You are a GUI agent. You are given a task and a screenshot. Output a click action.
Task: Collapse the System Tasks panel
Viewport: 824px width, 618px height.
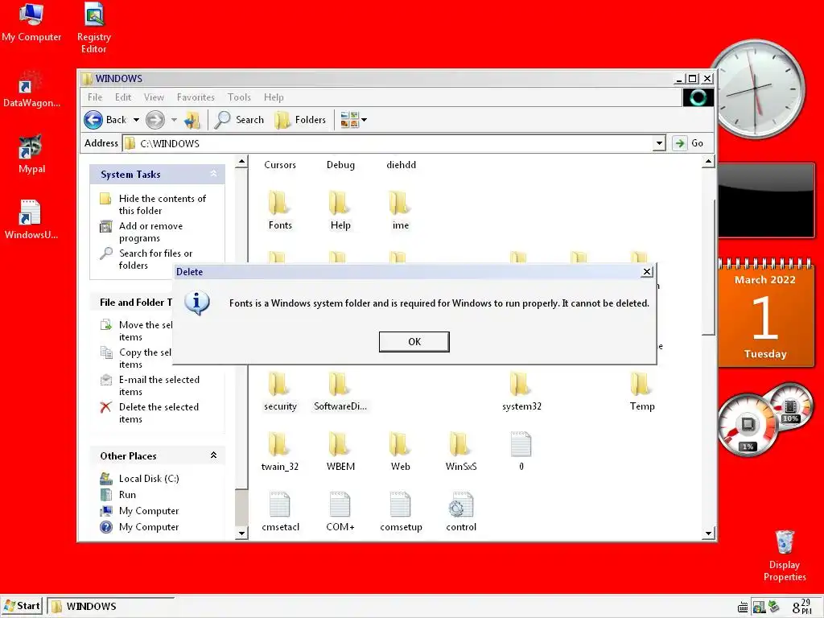point(213,174)
